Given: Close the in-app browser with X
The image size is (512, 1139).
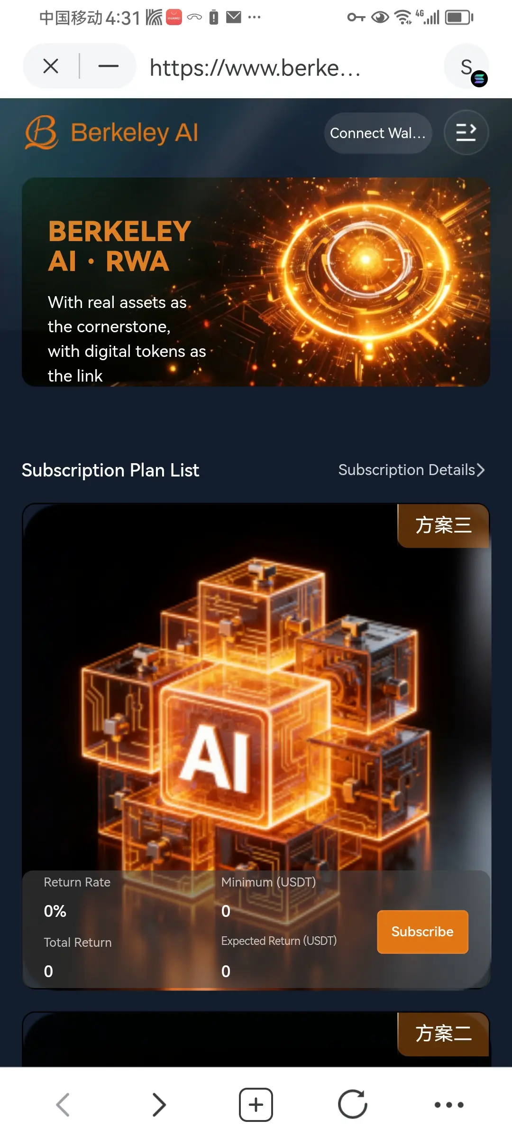Looking at the screenshot, I should point(51,66).
